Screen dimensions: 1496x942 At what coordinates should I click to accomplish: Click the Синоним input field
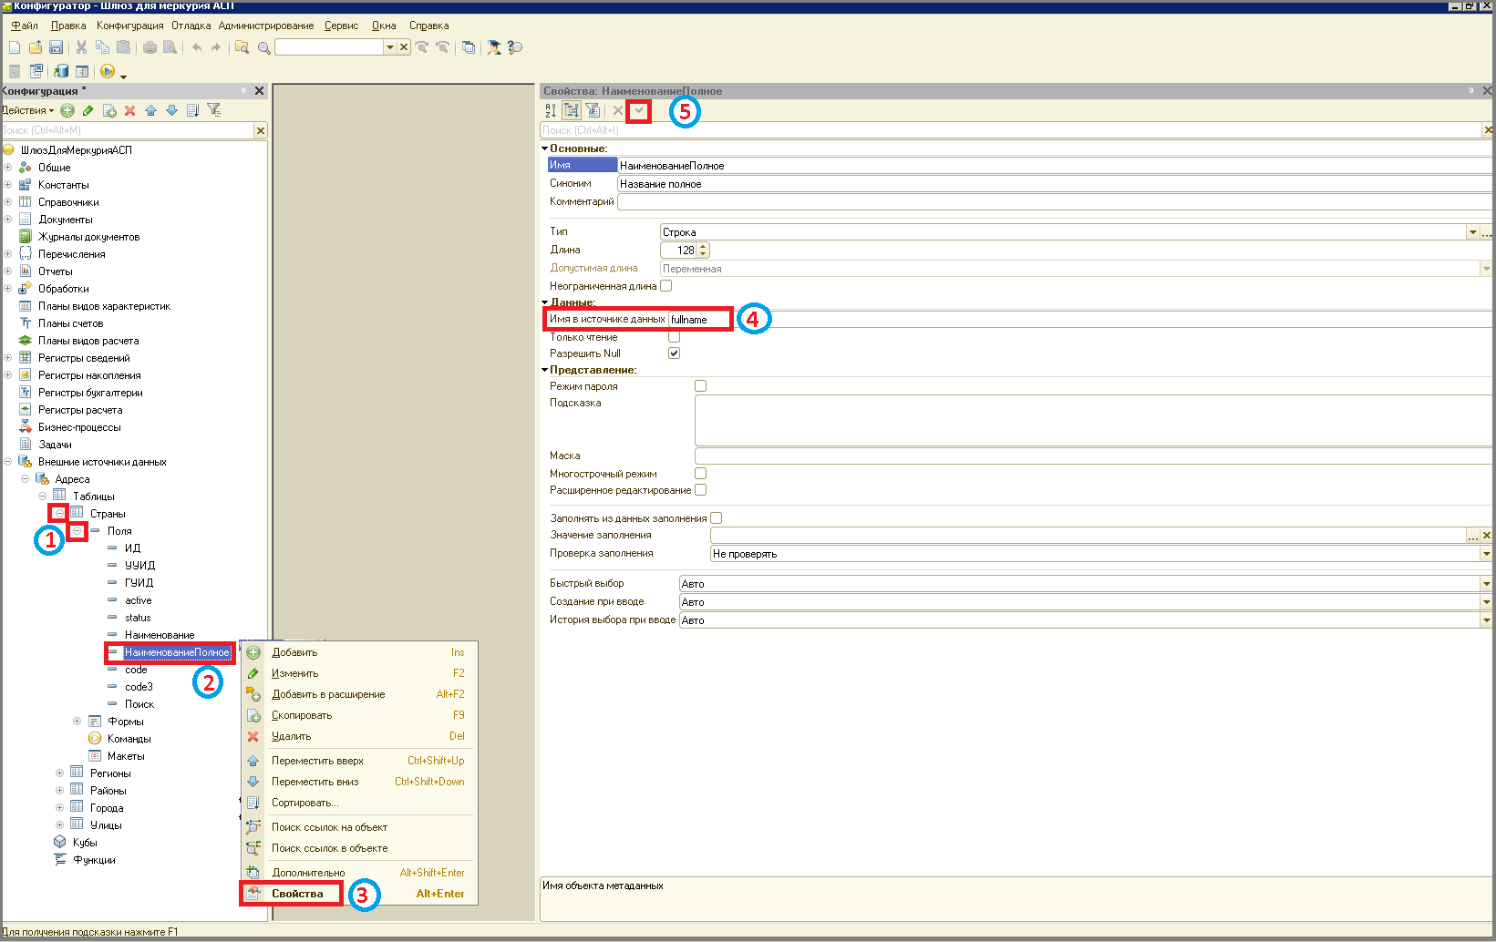1055,184
